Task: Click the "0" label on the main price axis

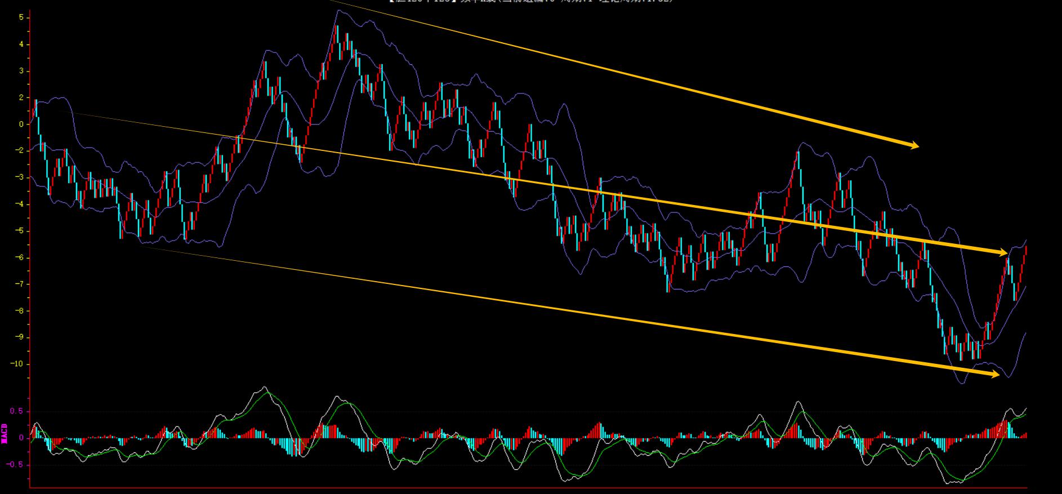Action: coord(21,124)
